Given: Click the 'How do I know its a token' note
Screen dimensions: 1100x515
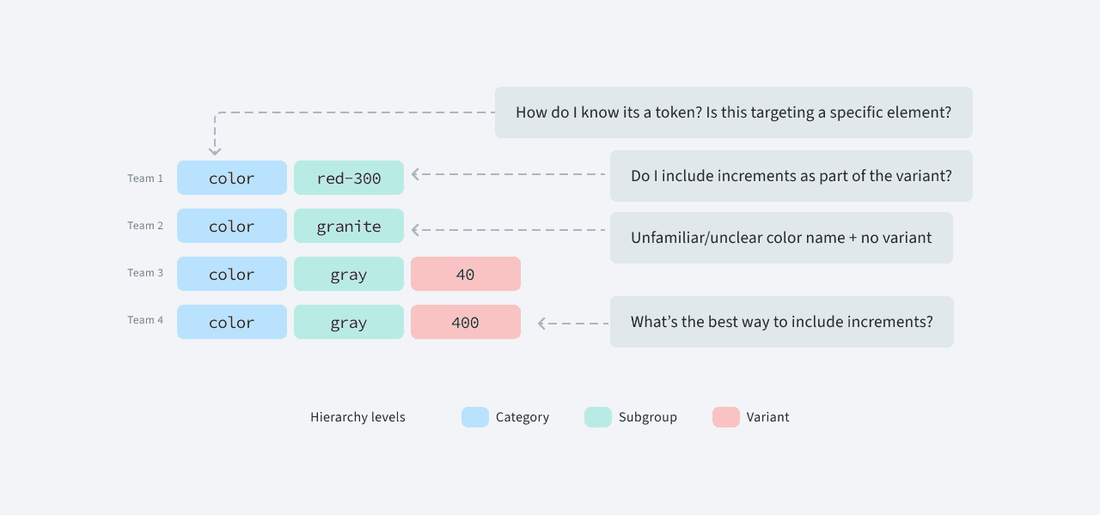Looking at the screenshot, I should [734, 112].
